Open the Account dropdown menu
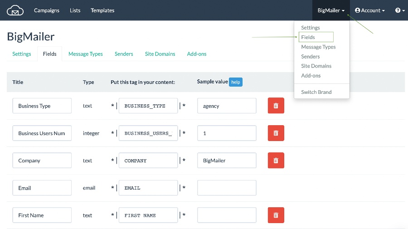The image size is (408, 229). (x=370, y=10)
